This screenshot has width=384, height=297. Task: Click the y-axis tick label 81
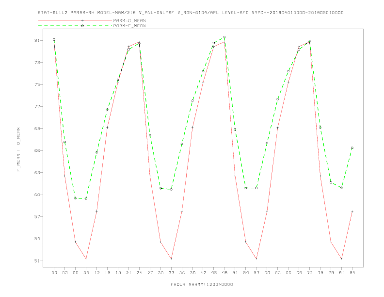coord(37,40)
